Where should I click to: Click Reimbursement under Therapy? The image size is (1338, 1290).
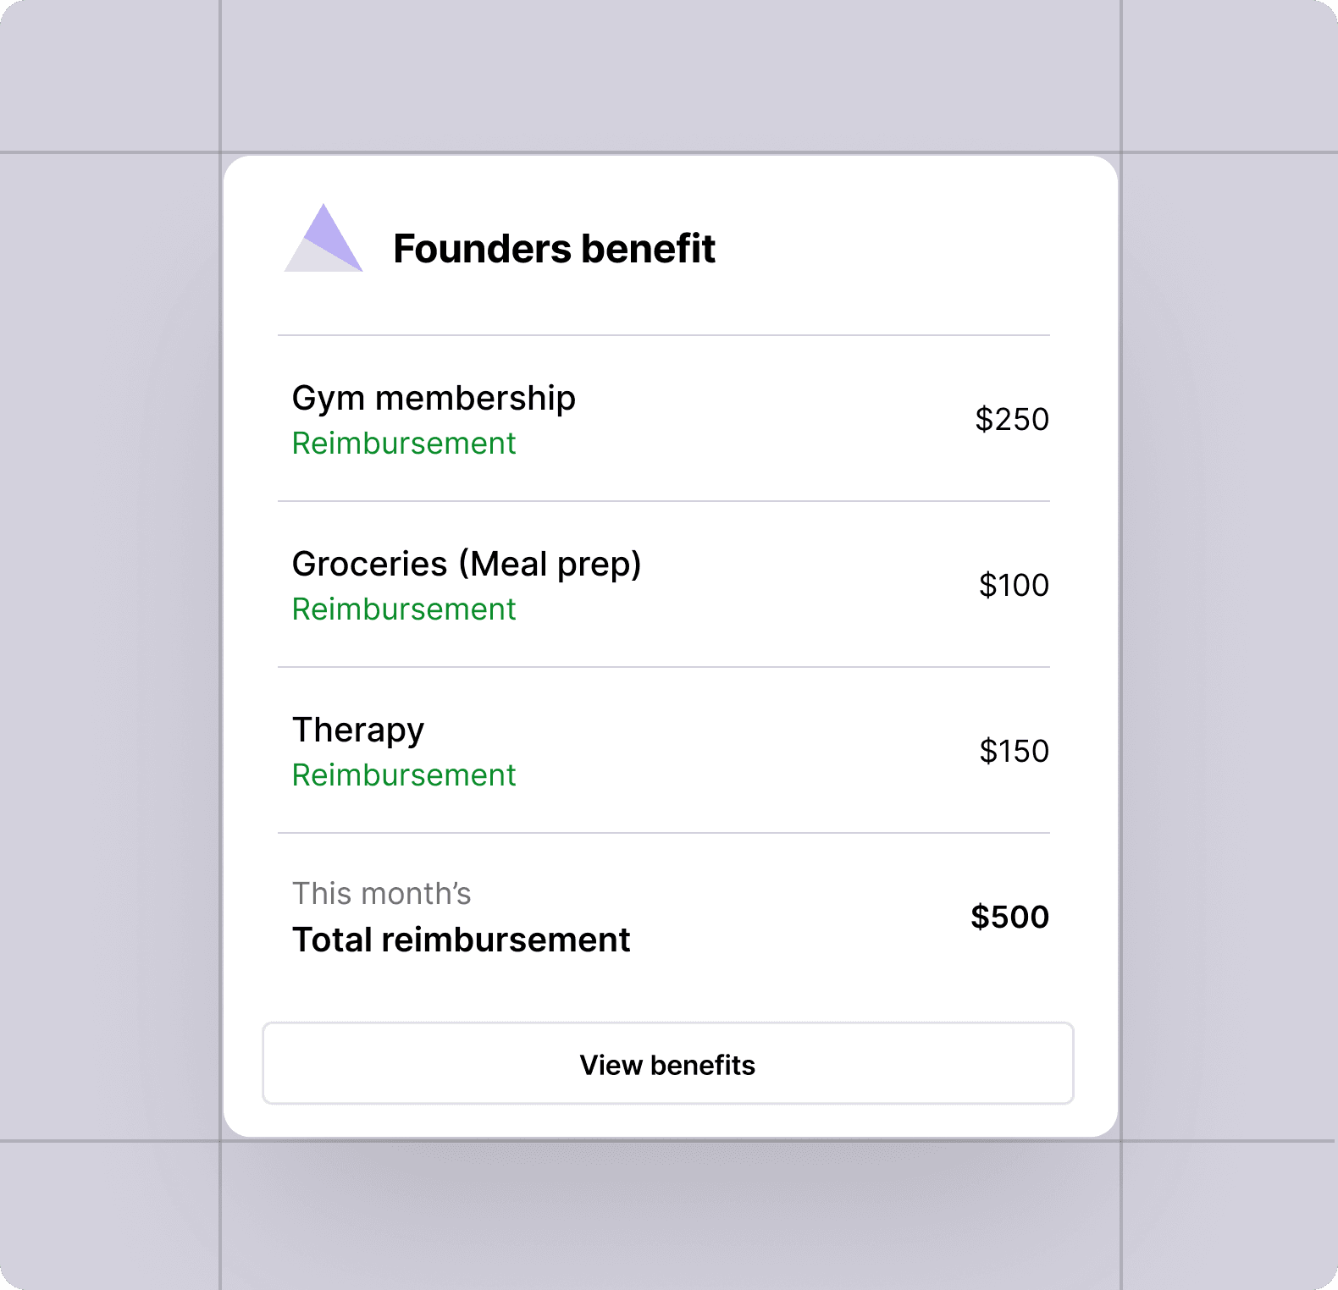404,775
